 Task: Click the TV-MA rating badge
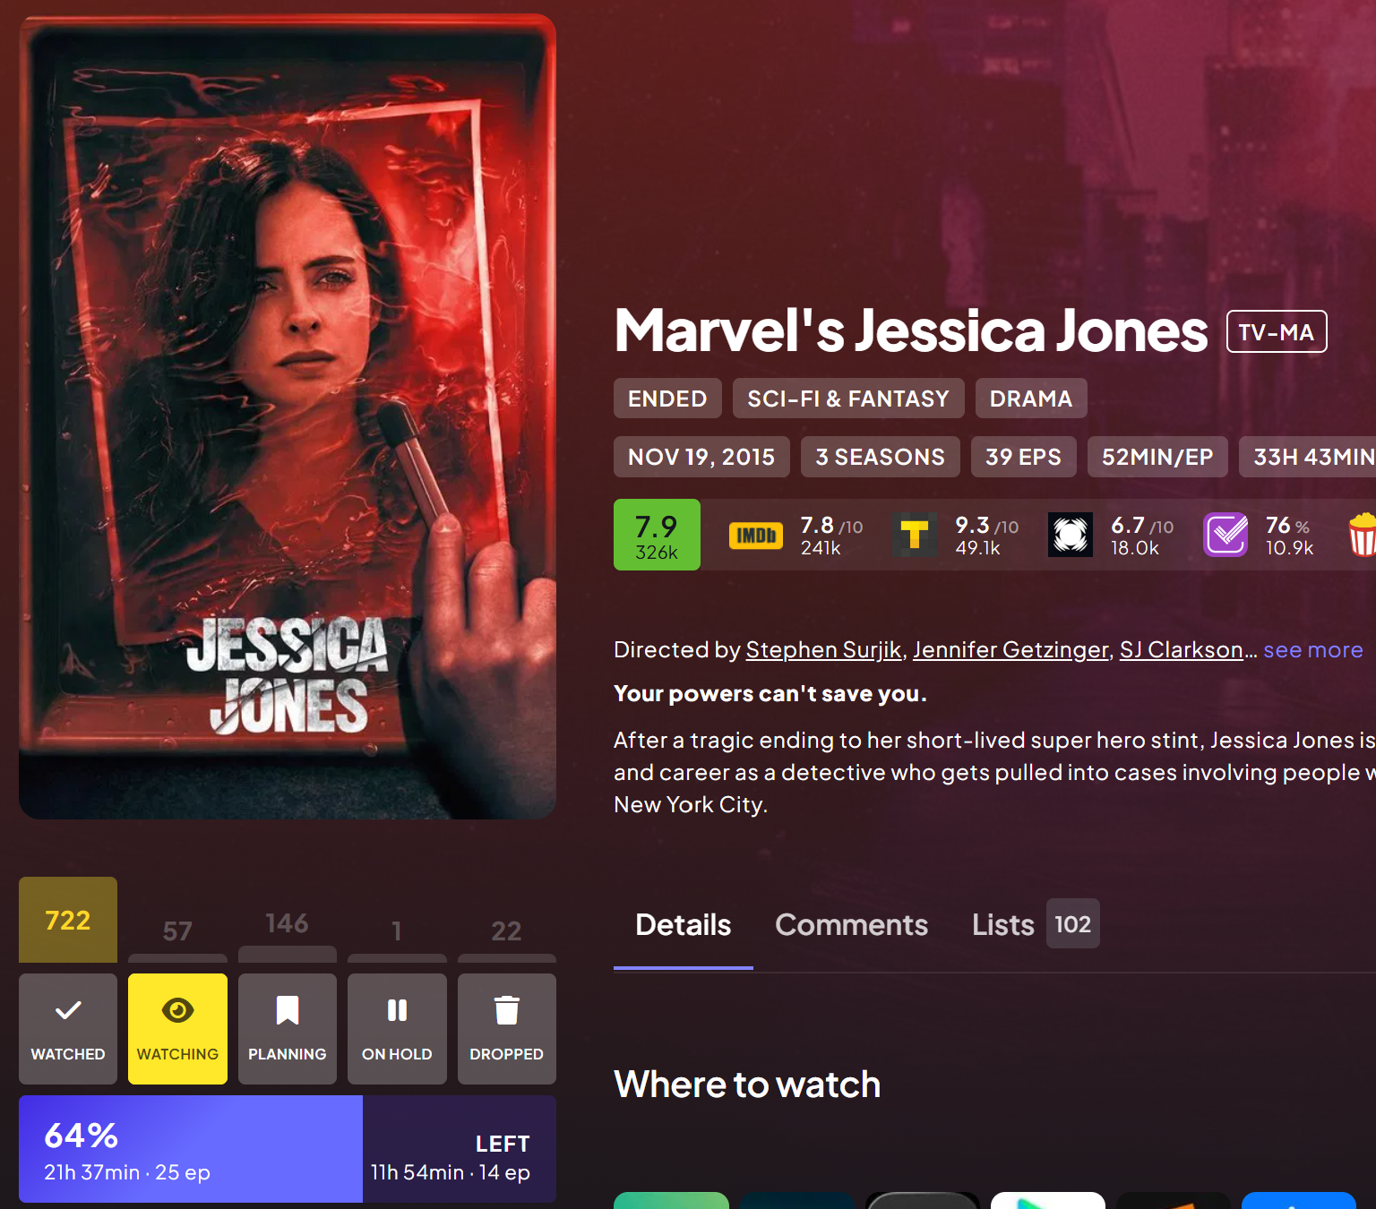1277,332
